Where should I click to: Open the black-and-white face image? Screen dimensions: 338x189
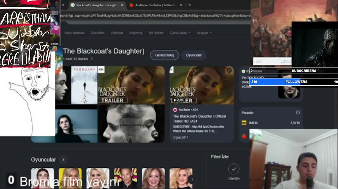coord(131,124)
